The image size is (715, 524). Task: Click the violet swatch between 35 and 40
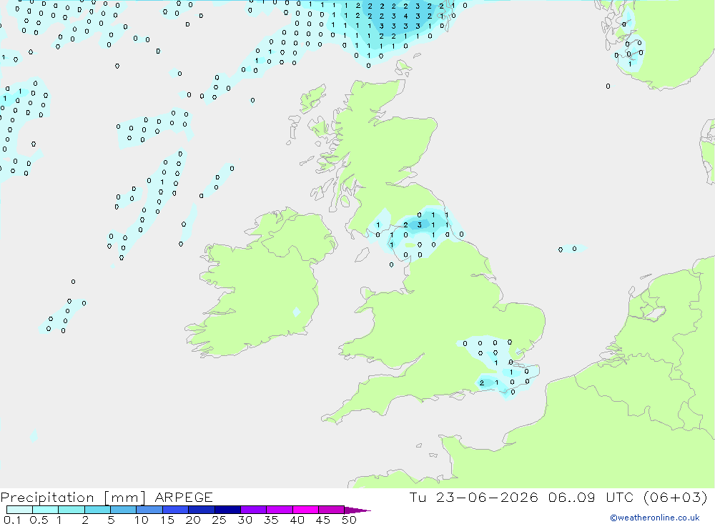click(x=280, y=510)
